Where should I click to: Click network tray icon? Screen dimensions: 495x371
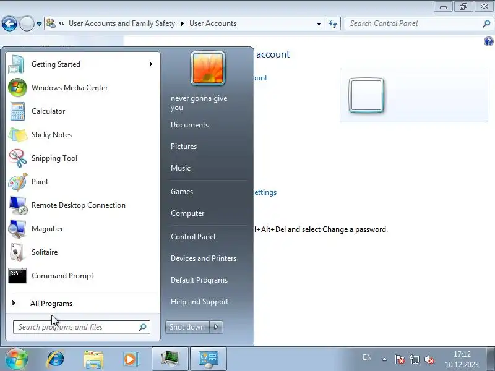tap(414, 359)
